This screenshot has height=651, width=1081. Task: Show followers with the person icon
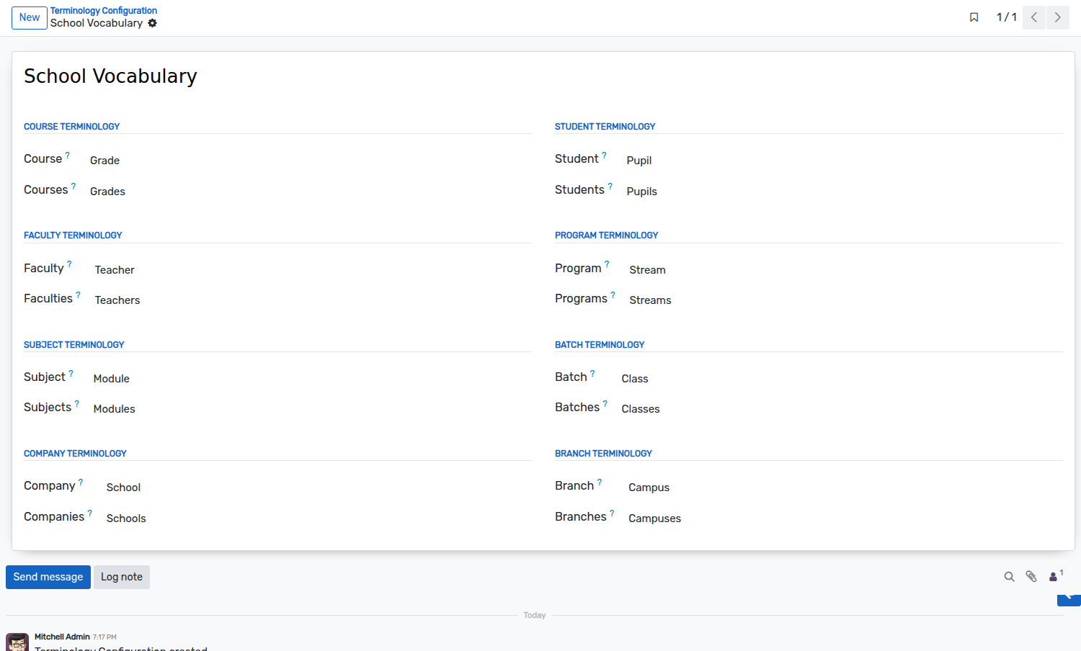point(1056,576)
